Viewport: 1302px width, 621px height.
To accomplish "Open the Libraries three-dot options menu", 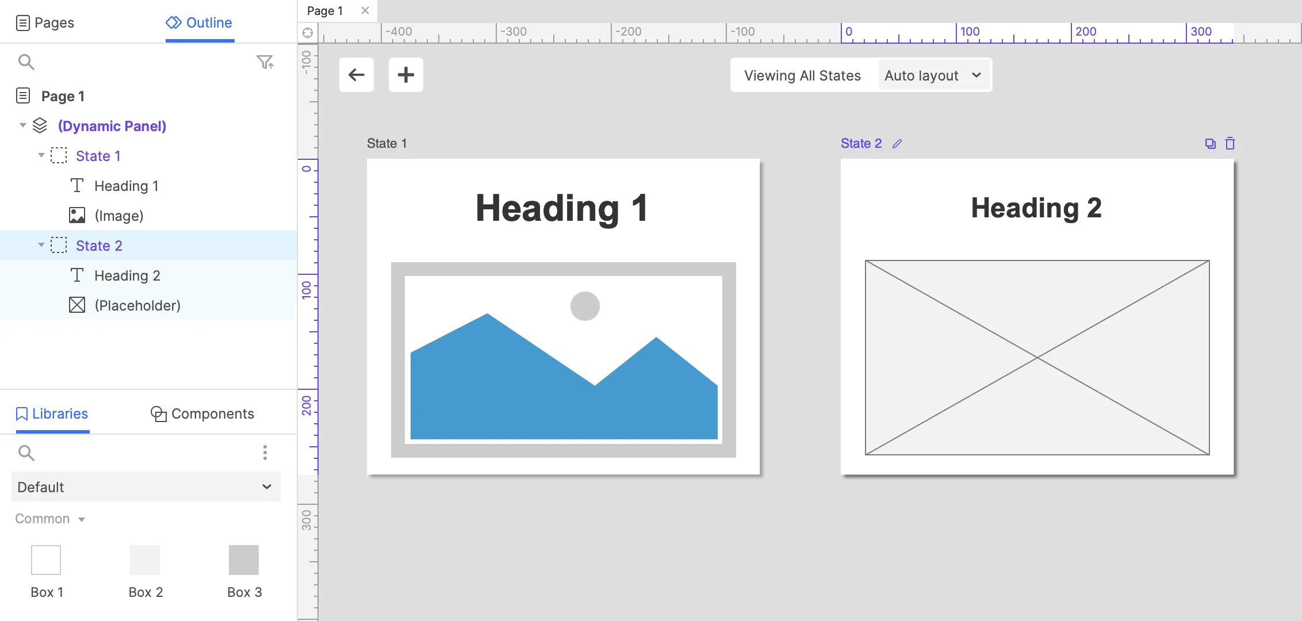I will tap(265, 453).
